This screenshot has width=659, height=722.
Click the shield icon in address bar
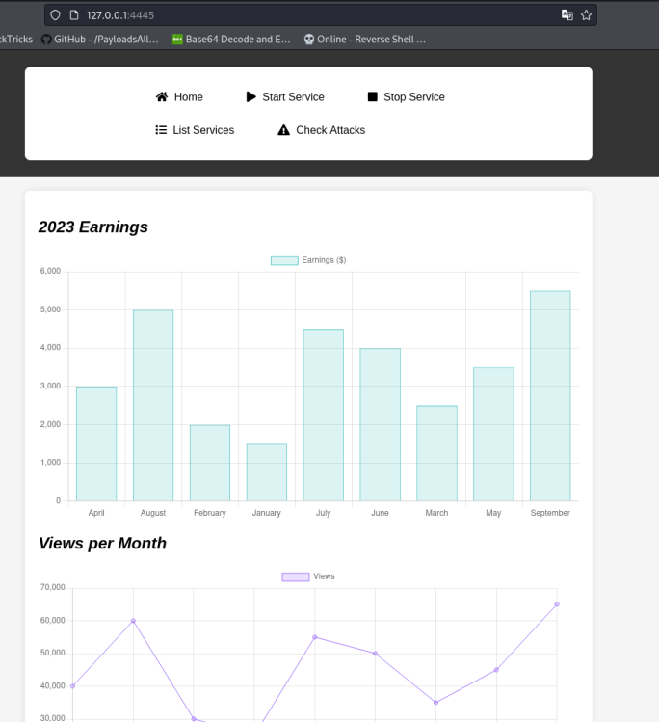[x=55, y=15]
